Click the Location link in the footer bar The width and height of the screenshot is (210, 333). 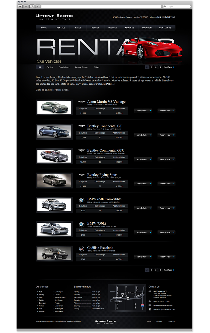coord(159,321)
